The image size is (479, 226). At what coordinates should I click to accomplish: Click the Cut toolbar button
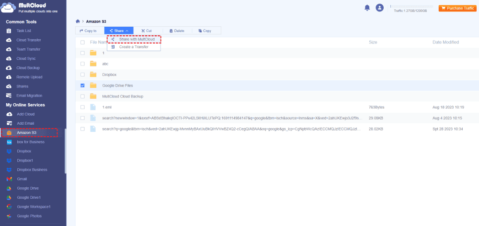(x=147, y=31)
